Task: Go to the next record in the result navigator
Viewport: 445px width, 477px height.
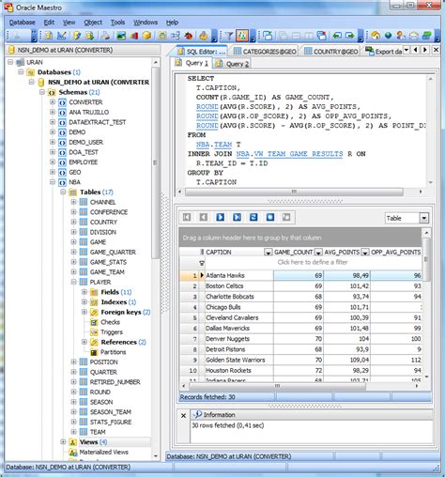Action: [220, 217]
